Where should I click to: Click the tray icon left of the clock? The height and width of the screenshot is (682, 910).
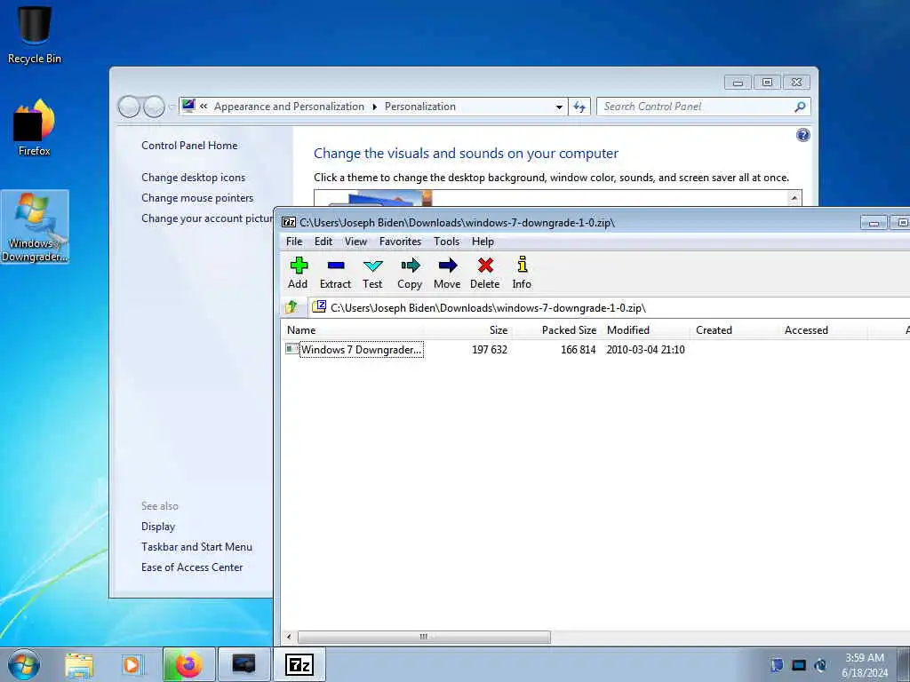pos(820,665)
